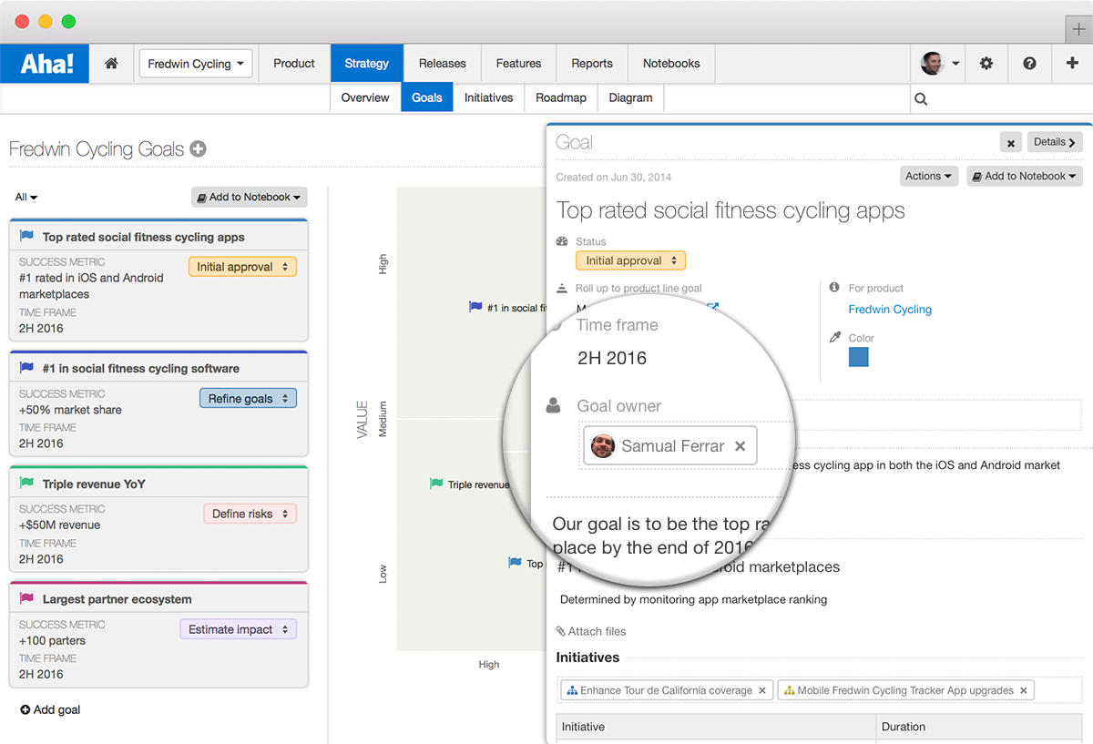
Task: Open the Fredwin Cycling product link
Action: (890, 310)
